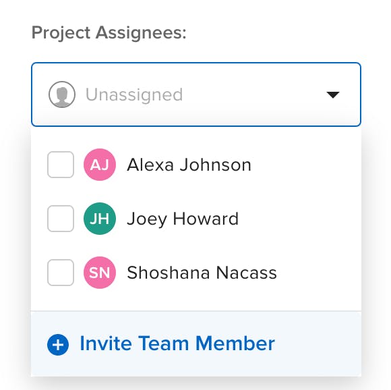Click the Project Assignees label
The image size is (391, 390).
tap(109, 32)
